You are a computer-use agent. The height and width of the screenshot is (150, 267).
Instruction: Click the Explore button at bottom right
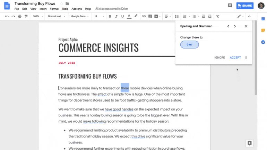249,143
